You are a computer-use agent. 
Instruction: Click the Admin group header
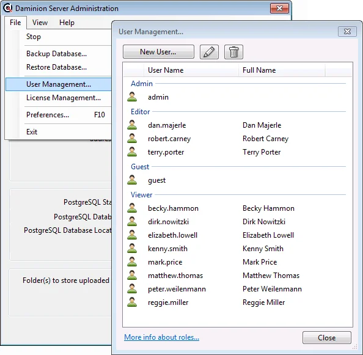pyautogui.click(x=142, y=84)
